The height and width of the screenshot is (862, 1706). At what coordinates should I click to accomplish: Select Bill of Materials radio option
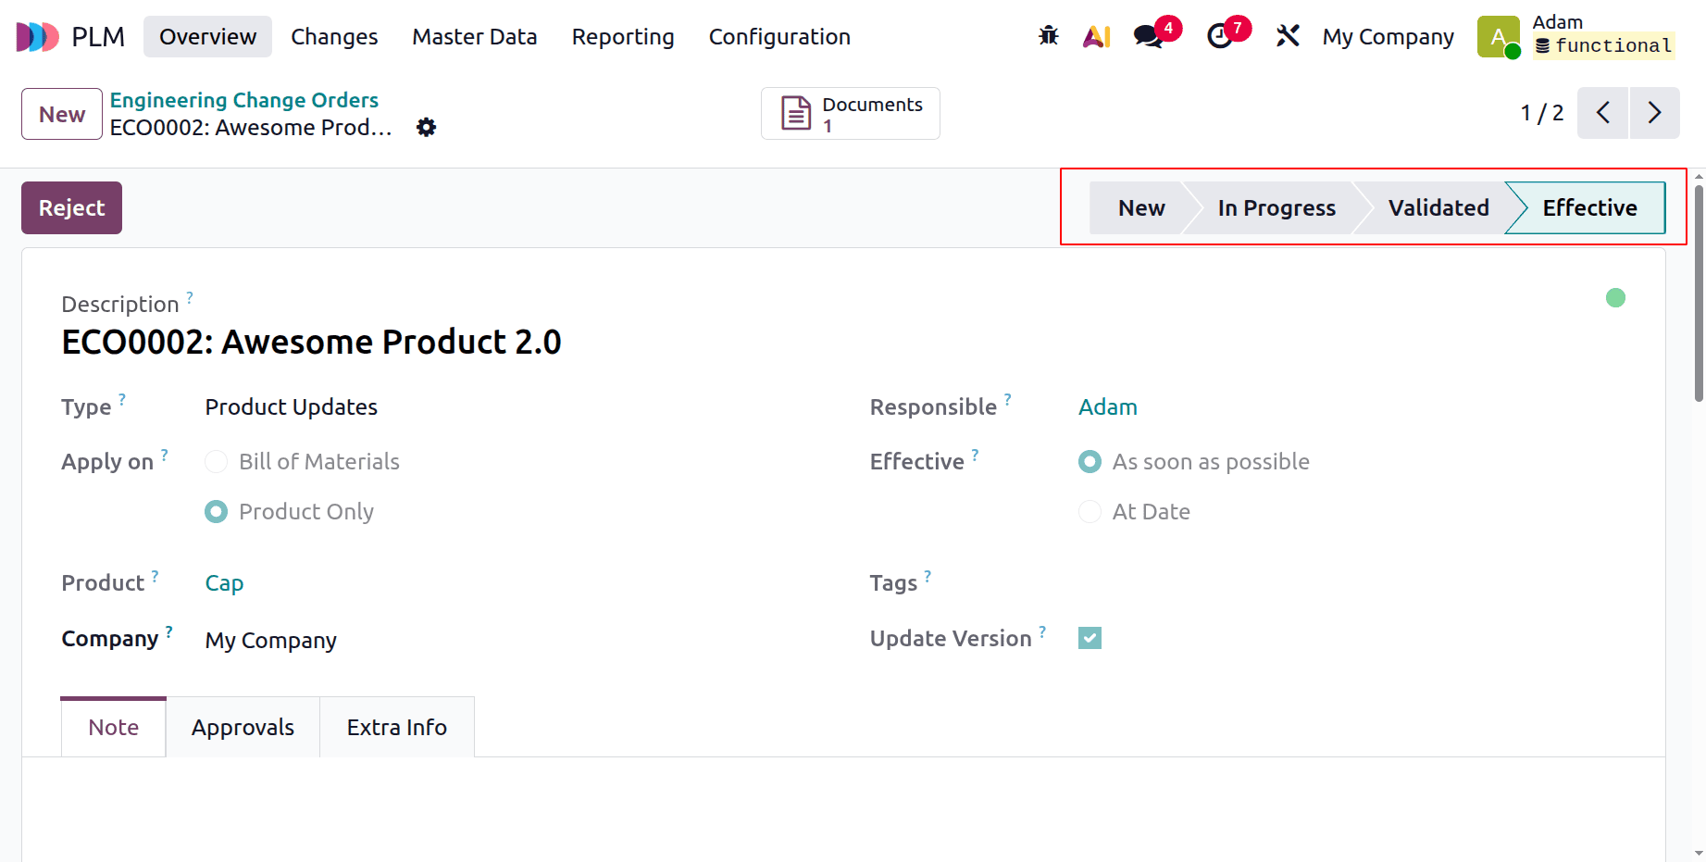pyautogui.click(x=216, y=461)
